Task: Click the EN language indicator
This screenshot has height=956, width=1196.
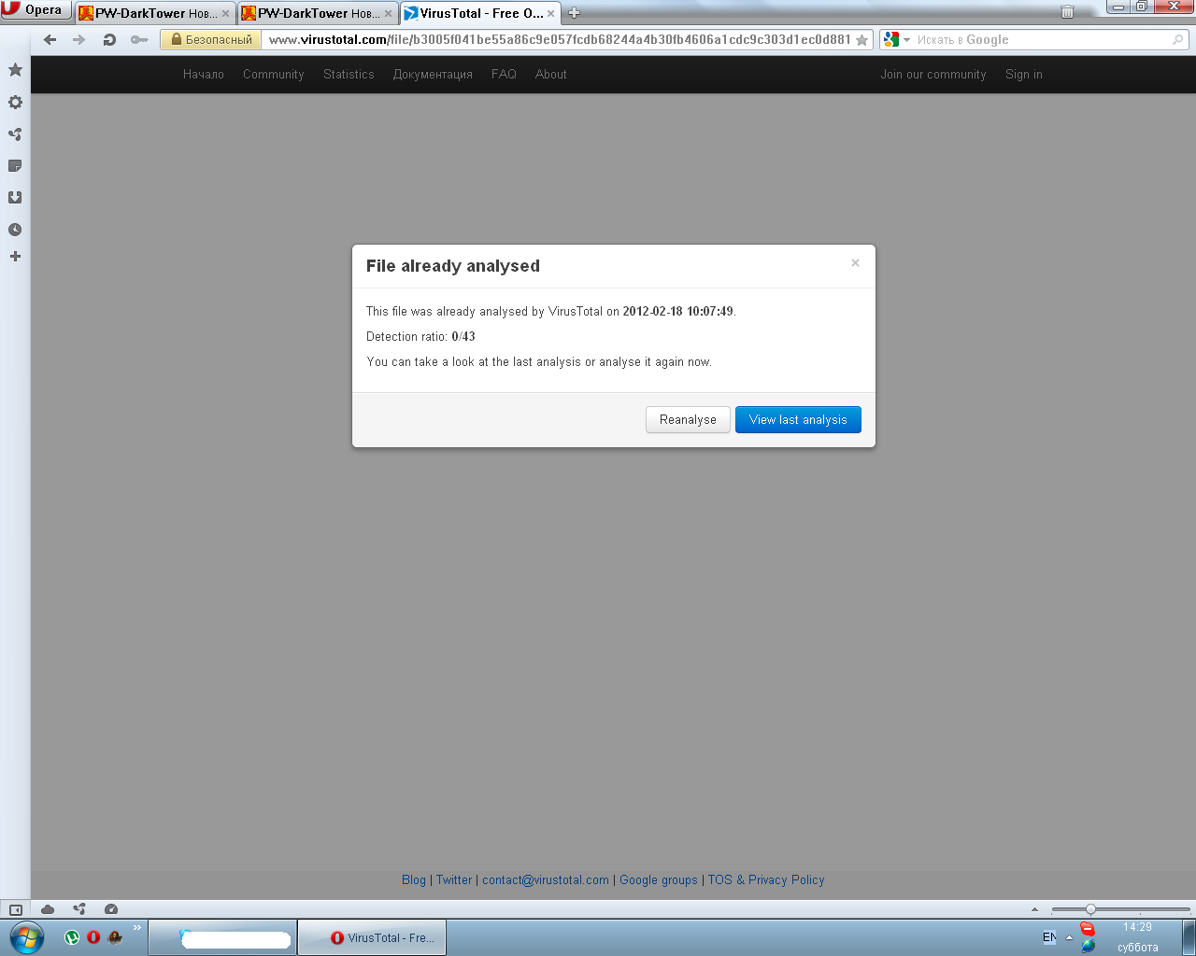Action: 1049,937
